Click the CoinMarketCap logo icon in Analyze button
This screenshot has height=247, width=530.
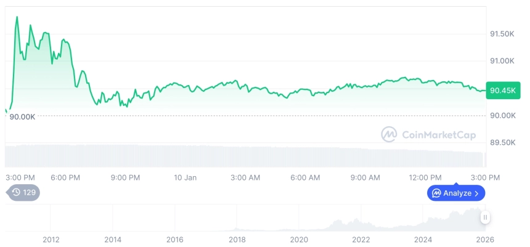click(436, 193)
